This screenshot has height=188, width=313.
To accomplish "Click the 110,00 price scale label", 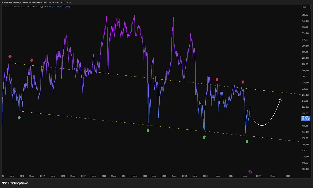I will pos(305,163).
